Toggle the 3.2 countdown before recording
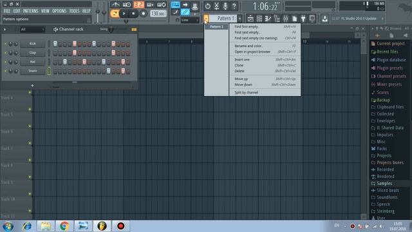The width and height of the screenshot is (412, 232). pos(139,5)
